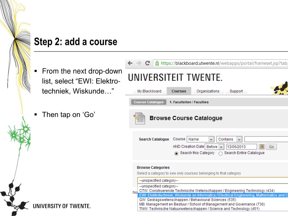
Task: Click the 'Browse Categories' heading text
Action: pyautogui.click(x=153, y=168)
